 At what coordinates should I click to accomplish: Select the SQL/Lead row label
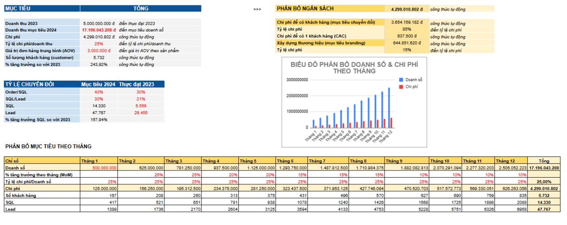[42, 99]
